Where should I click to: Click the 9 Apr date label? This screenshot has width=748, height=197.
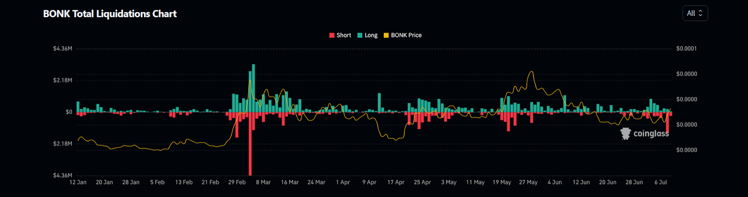click(369, 183)
